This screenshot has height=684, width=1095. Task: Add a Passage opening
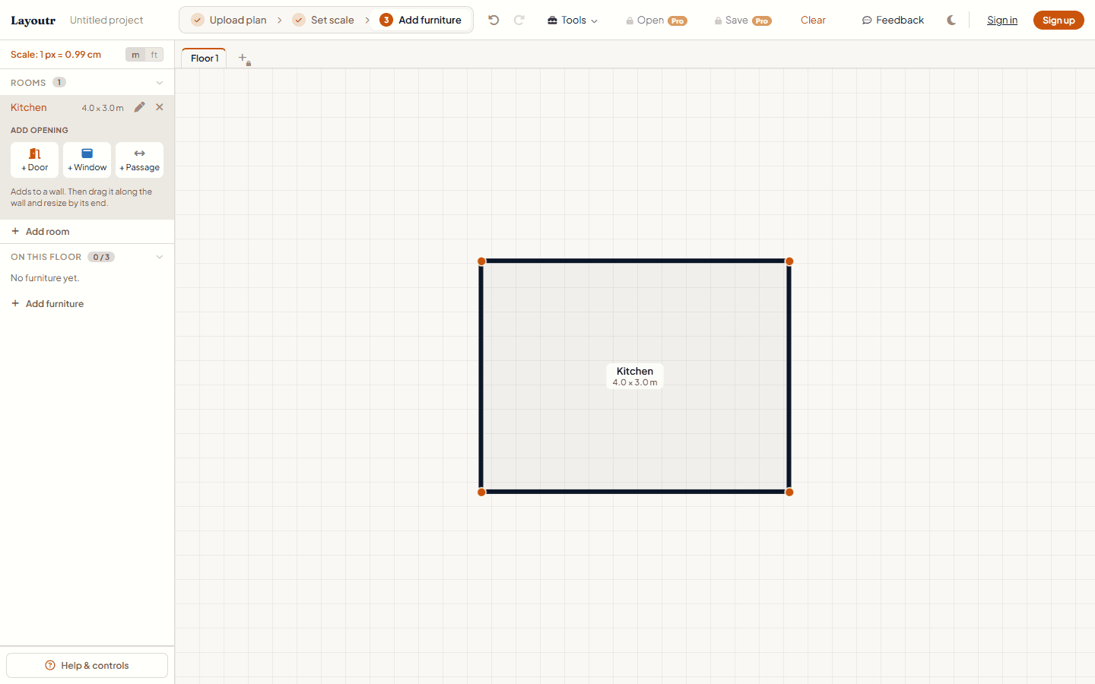pos(140,160)
